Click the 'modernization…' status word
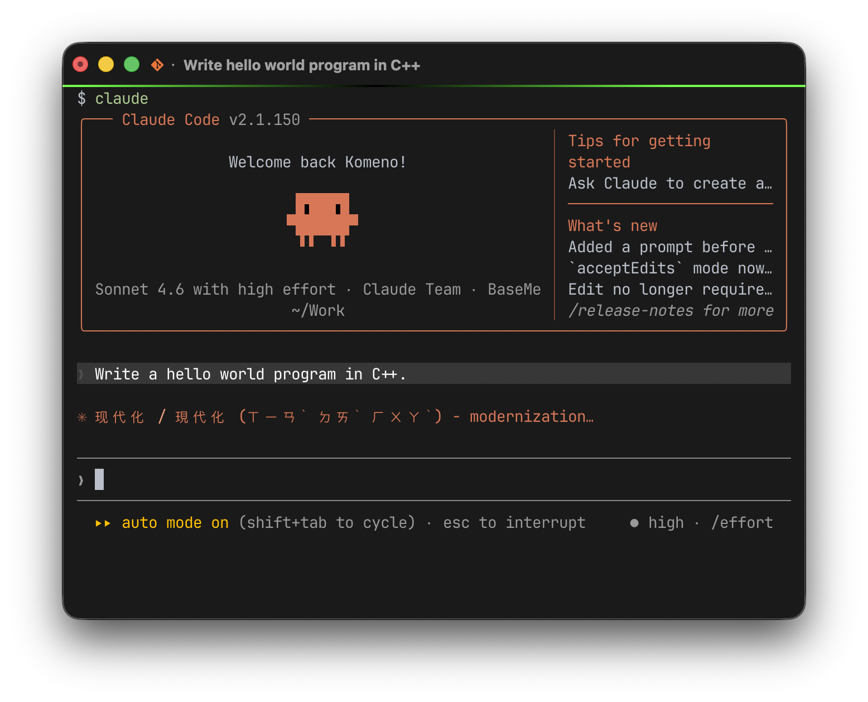 pos(532,417)
